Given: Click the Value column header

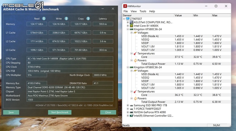Looking at the screenshot, I should click(183, 15).
